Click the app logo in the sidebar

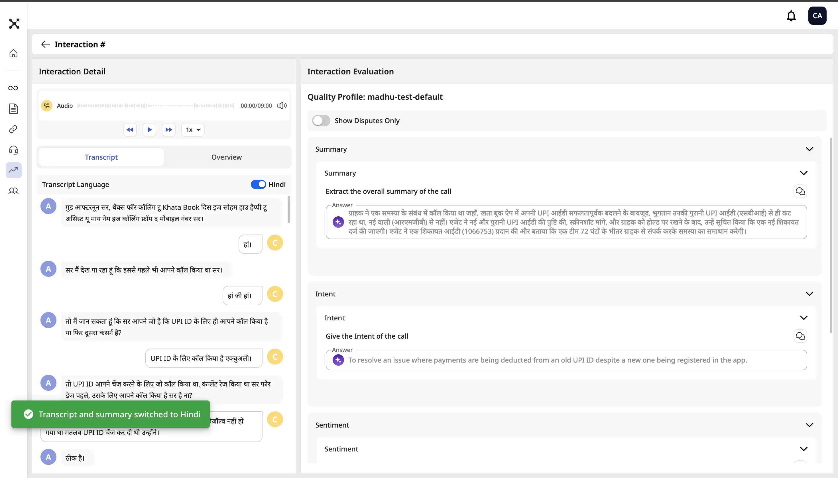(14, 24)
